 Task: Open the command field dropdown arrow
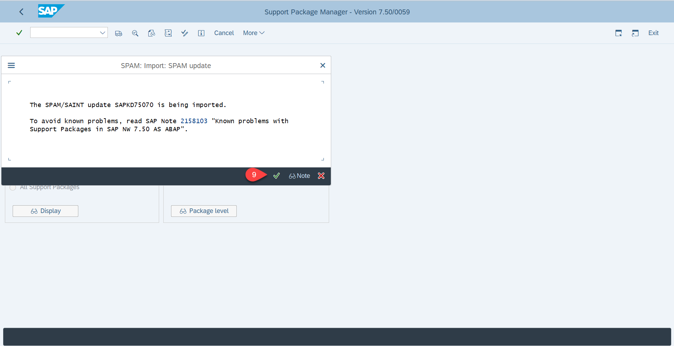click(103, 33)
